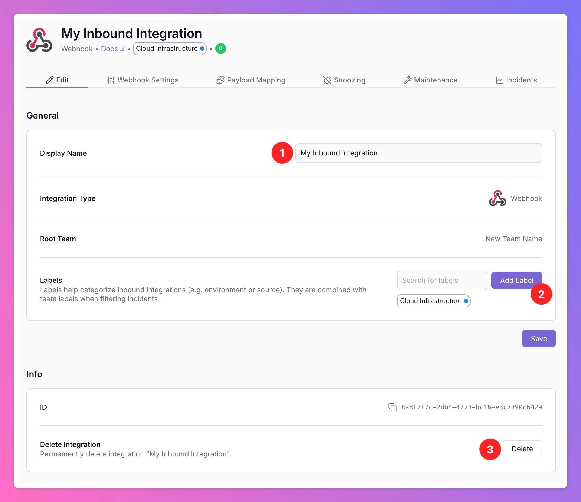Click the sliders icon for Webhook Settings

tap(111, 80)
